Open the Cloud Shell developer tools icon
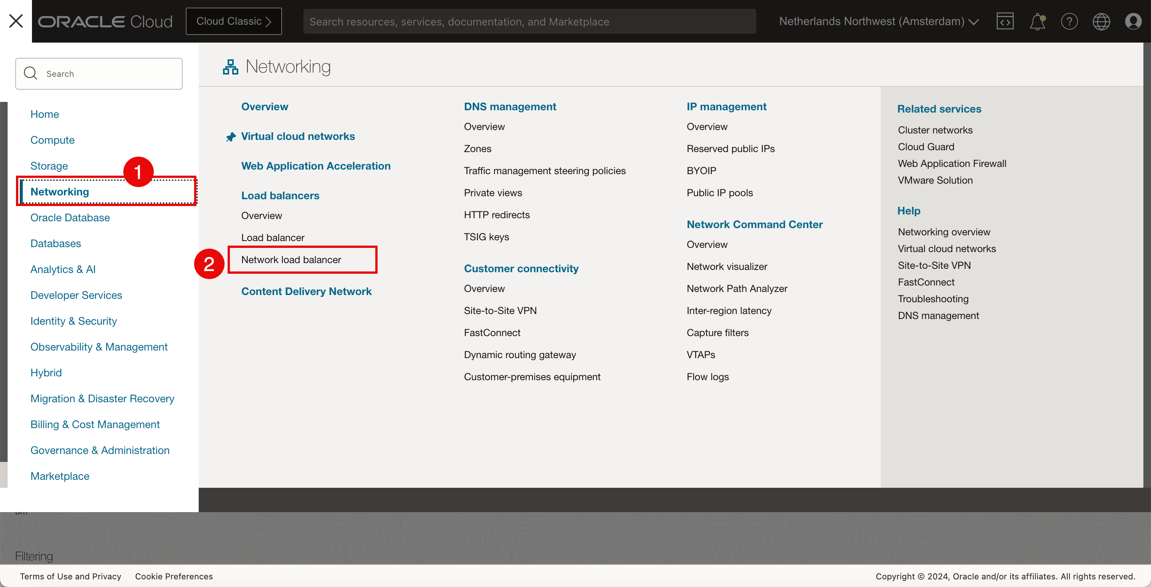This screenshot has height=587, width=1151. click(1004, 21)
